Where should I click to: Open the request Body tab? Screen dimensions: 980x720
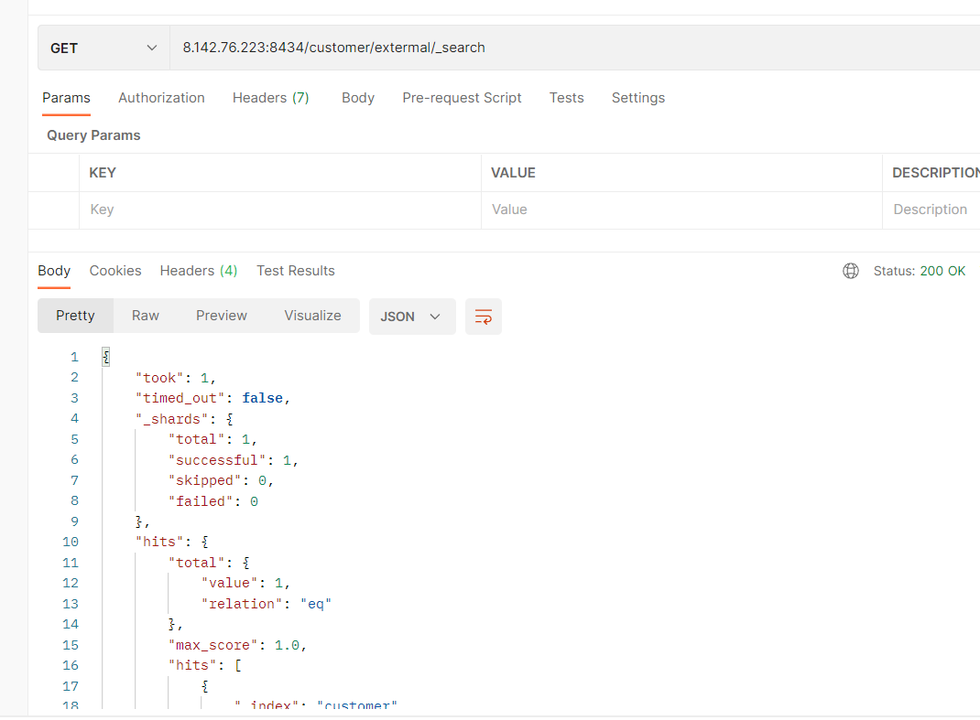(358, 98)
